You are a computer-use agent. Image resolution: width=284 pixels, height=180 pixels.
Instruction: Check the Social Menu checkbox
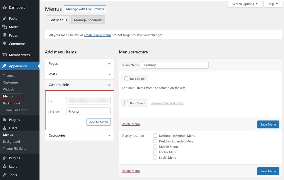pyautogui.click(x=155, y=158)
